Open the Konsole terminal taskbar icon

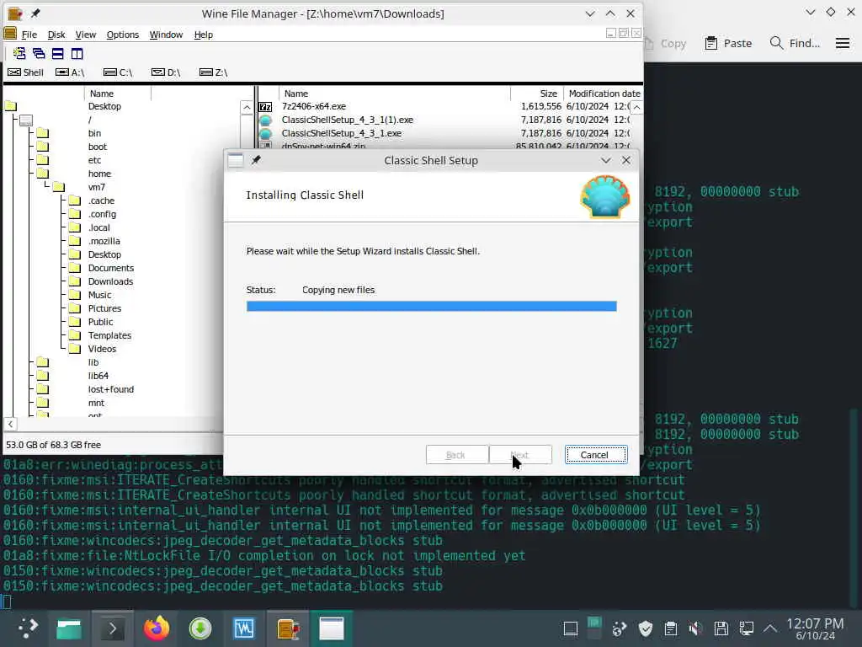(x=112, y=628)
